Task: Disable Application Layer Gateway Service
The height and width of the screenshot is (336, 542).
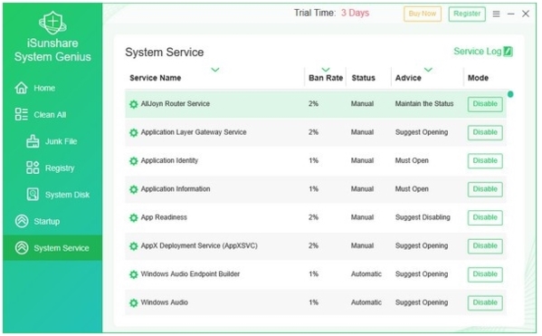Action: (485, 132)
